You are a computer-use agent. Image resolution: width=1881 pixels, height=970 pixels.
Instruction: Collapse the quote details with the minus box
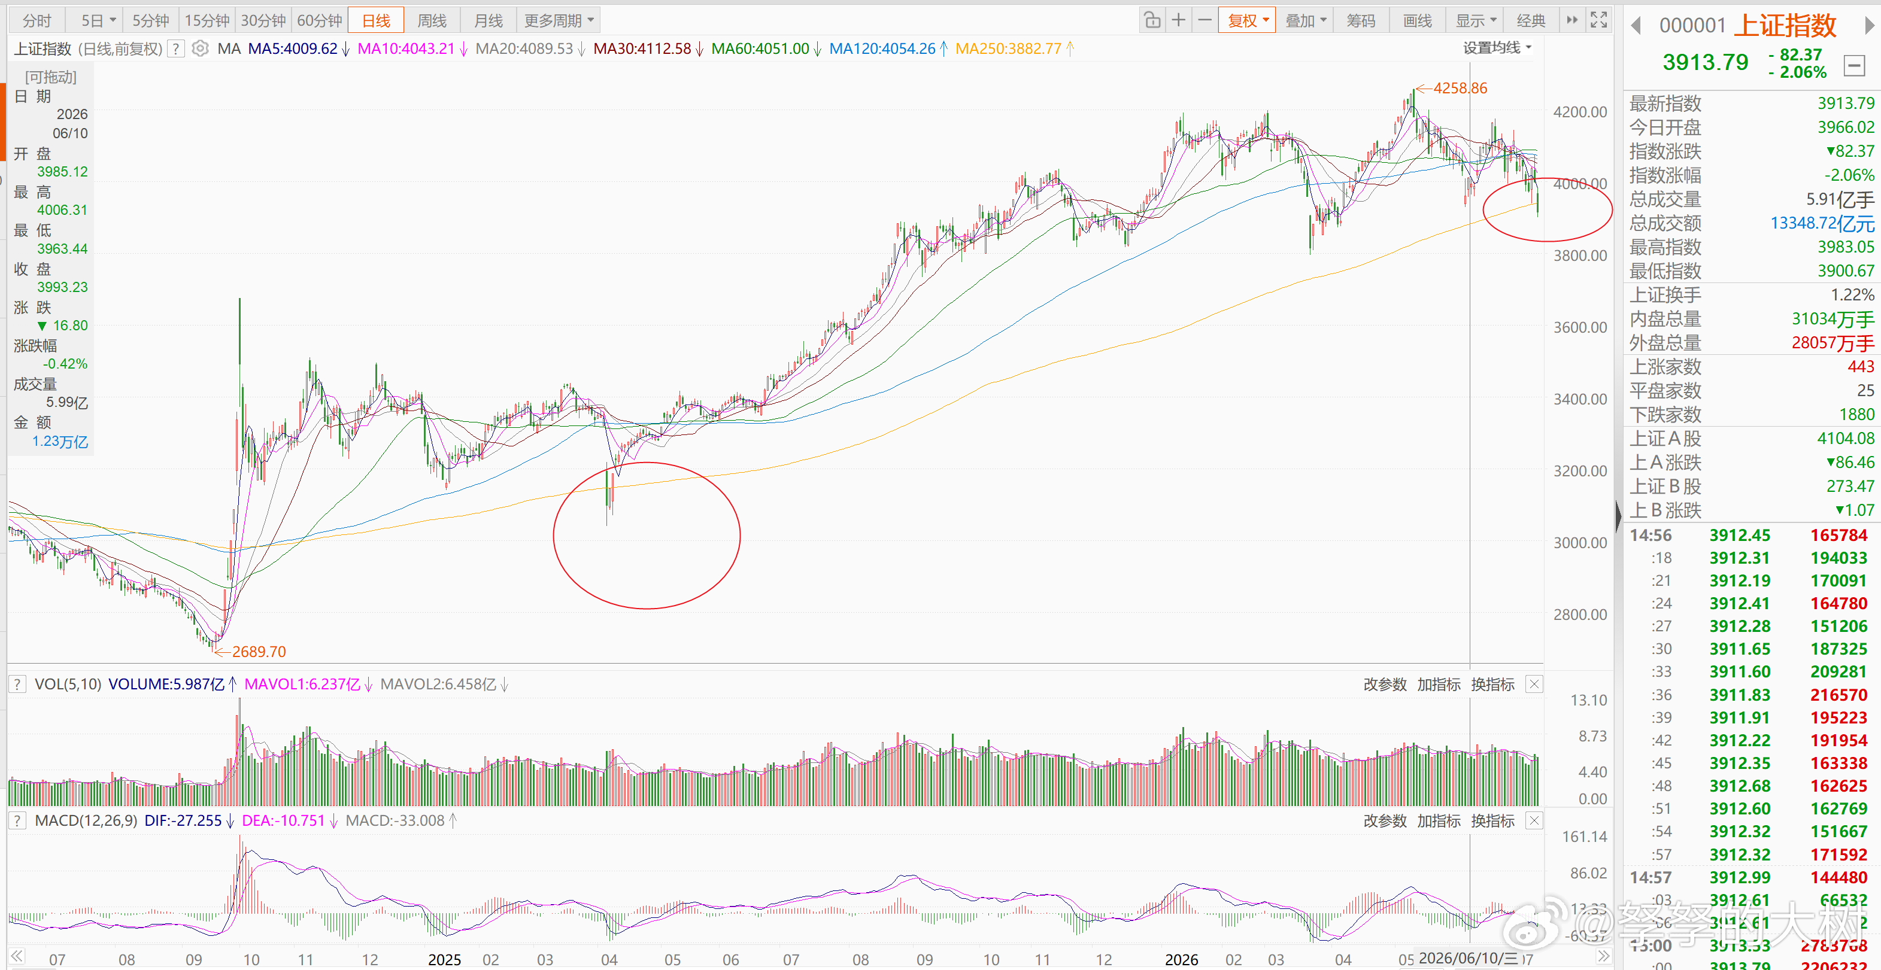(x=1854, y=66)
